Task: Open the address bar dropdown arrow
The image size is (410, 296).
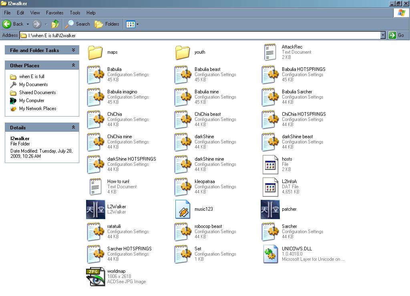Action: 382,35
